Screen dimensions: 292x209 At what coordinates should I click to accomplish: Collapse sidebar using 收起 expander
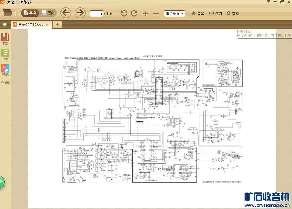5,82
